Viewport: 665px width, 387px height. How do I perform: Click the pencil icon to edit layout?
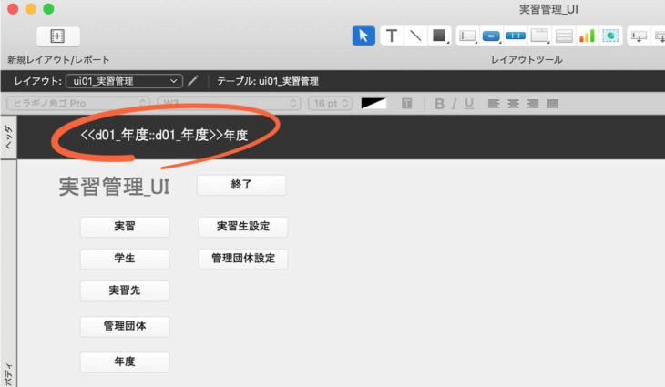point(193,81)
